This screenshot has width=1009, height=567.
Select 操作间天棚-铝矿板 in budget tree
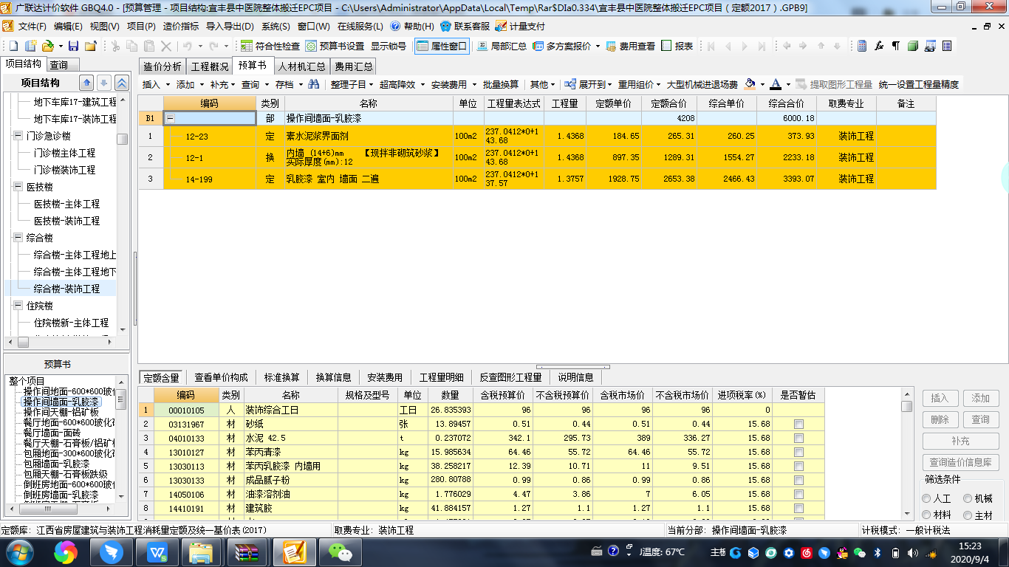(61, 412)
